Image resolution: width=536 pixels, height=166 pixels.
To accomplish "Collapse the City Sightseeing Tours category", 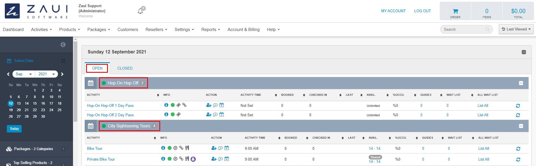I will (x=521, y=126).
